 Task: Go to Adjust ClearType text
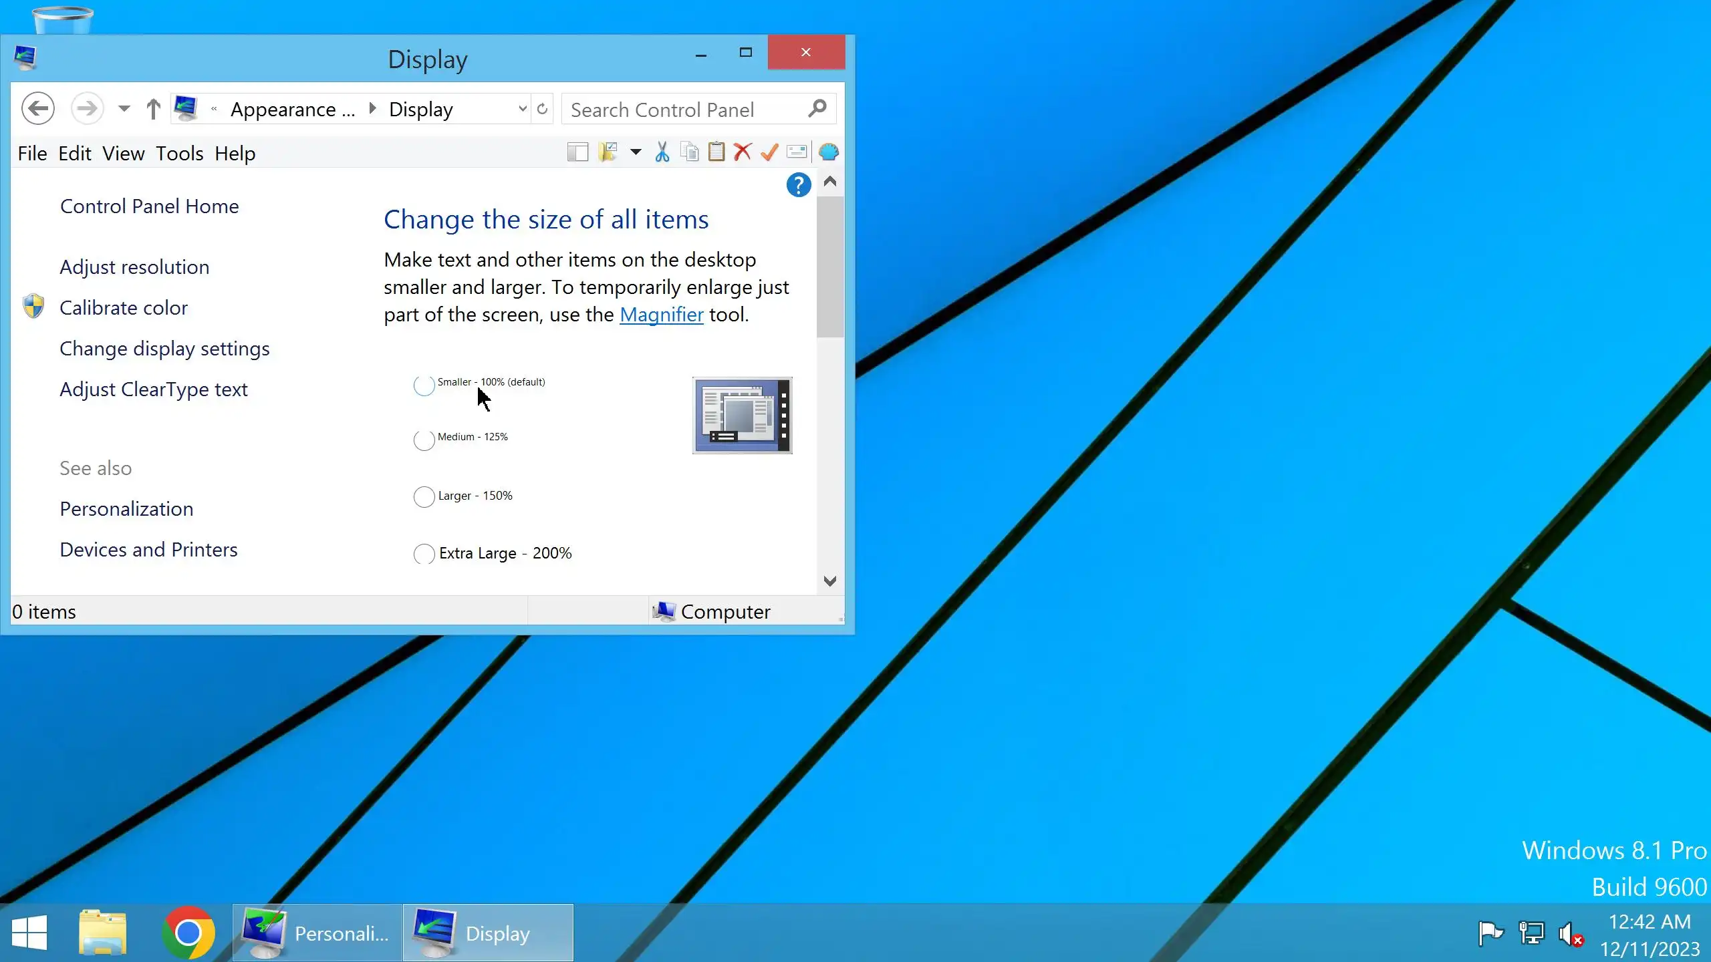pos(153,389)
